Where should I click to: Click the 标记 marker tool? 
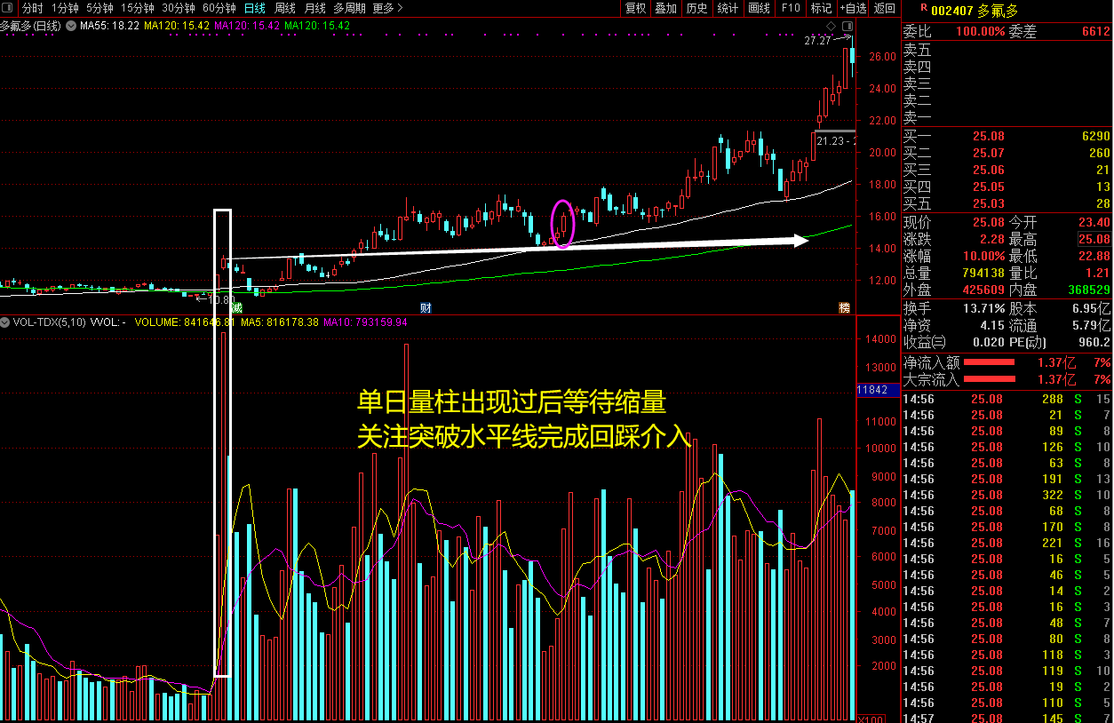(x=819, y=8)
